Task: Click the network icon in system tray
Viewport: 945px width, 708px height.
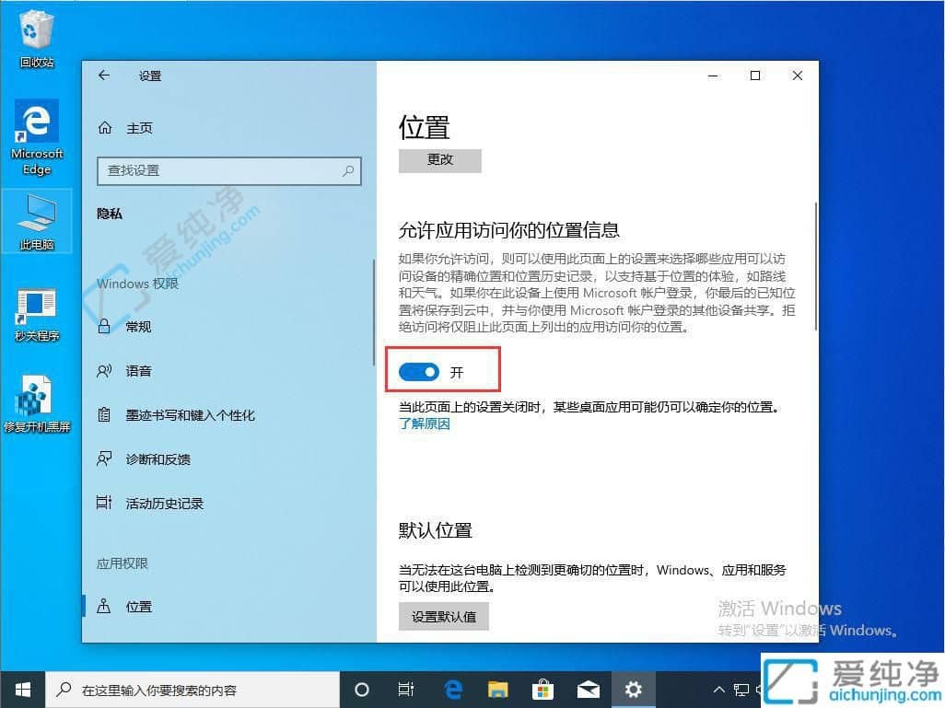Action: [x=741, y=690]
